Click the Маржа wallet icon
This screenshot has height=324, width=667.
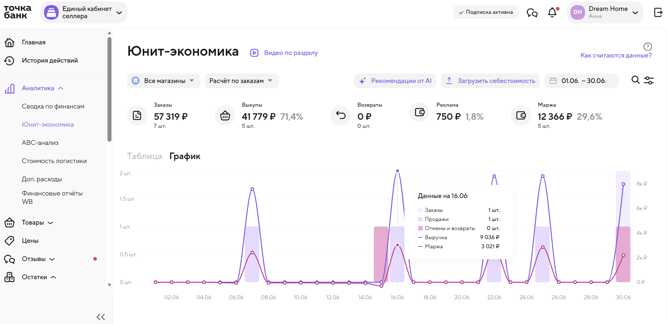pyautogui.click(x=521, y=115)
